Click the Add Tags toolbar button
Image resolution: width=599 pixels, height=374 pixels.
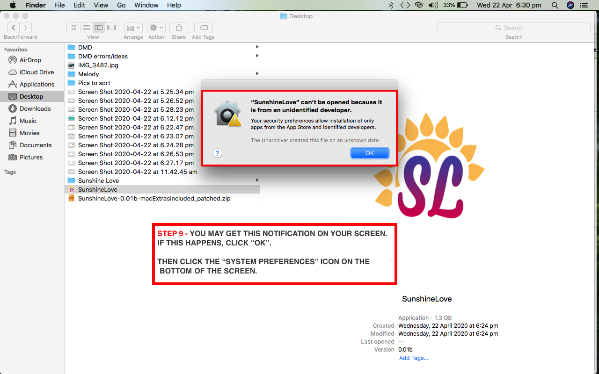(x=203, y=28)
